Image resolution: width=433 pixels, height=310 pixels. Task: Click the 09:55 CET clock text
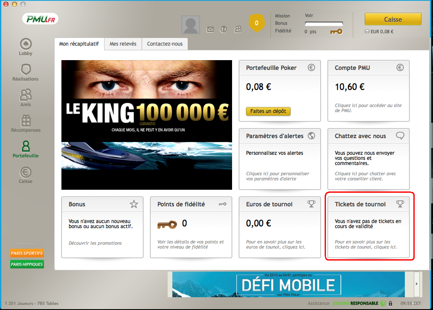(411, 303)
